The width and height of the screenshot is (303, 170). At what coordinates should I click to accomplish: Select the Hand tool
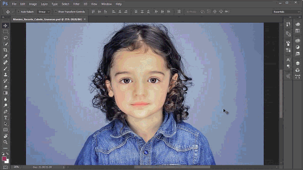click(x=5, y=136)
